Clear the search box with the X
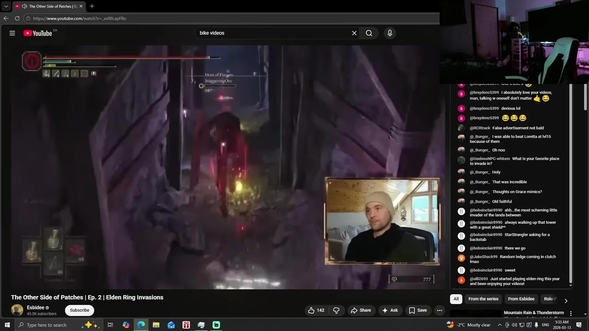The image size is (589, 331). 354,33
